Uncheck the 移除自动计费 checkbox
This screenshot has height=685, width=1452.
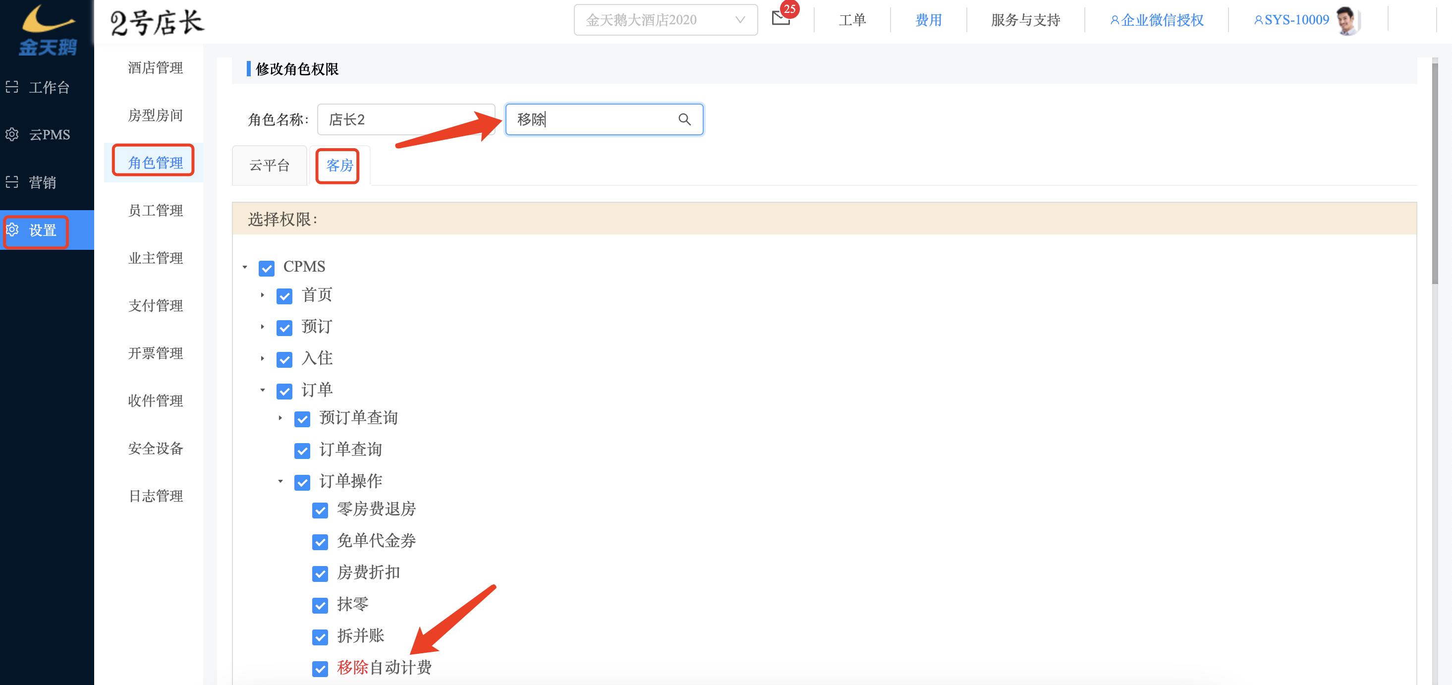coord(320,668)
